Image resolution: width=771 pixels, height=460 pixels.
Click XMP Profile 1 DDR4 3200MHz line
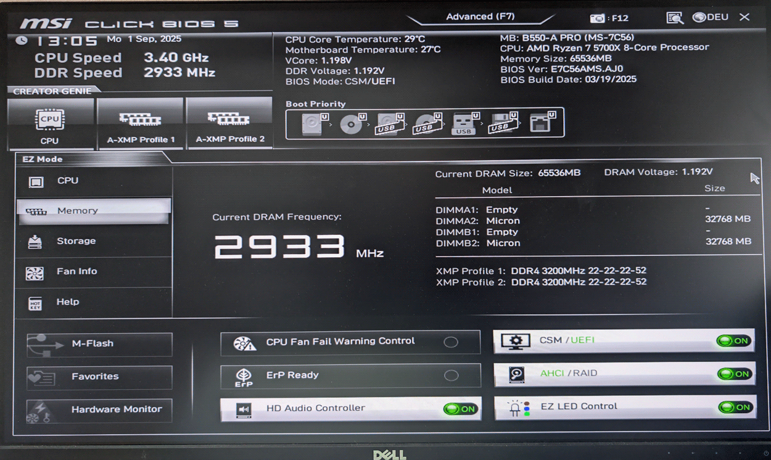541,271
